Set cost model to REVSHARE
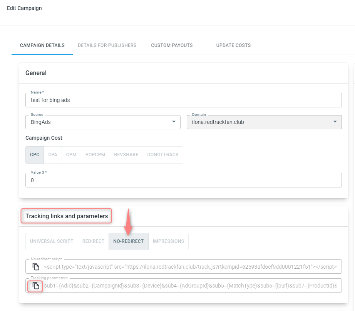Image resolution: width=355 pixels, height=311 pixels. tap(126, 155)
